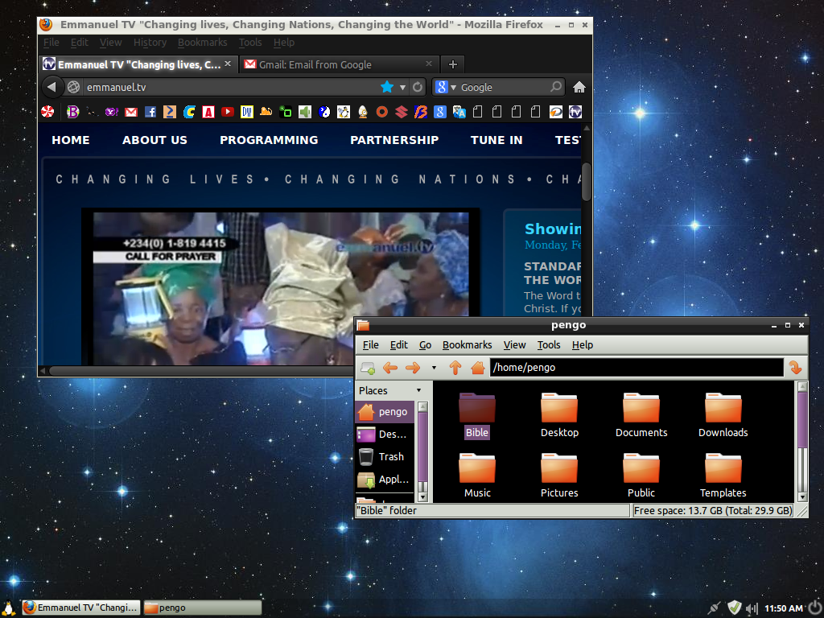The height and width of the screenshot is (618, 824).
Task: Go back to previous folder in file manager
Action: click(390, 368)
